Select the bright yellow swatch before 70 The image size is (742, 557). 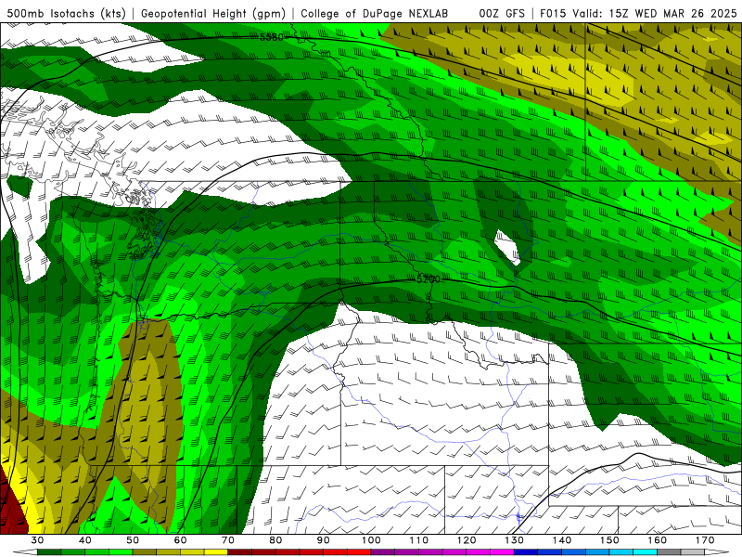(216, 552)
